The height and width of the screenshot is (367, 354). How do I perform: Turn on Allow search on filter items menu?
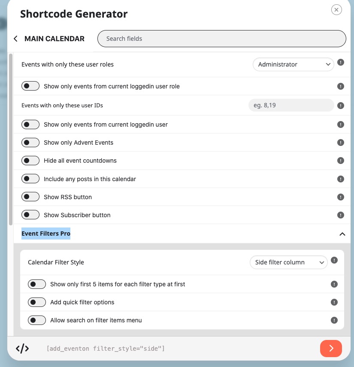(37, 320)
